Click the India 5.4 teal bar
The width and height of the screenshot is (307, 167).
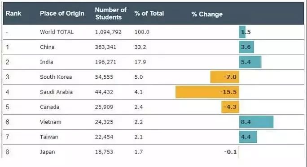[x=250, y=62]
